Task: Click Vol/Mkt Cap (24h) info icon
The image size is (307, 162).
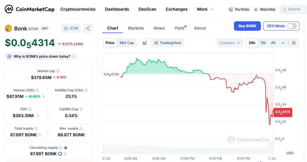Action: pos(86,90)
